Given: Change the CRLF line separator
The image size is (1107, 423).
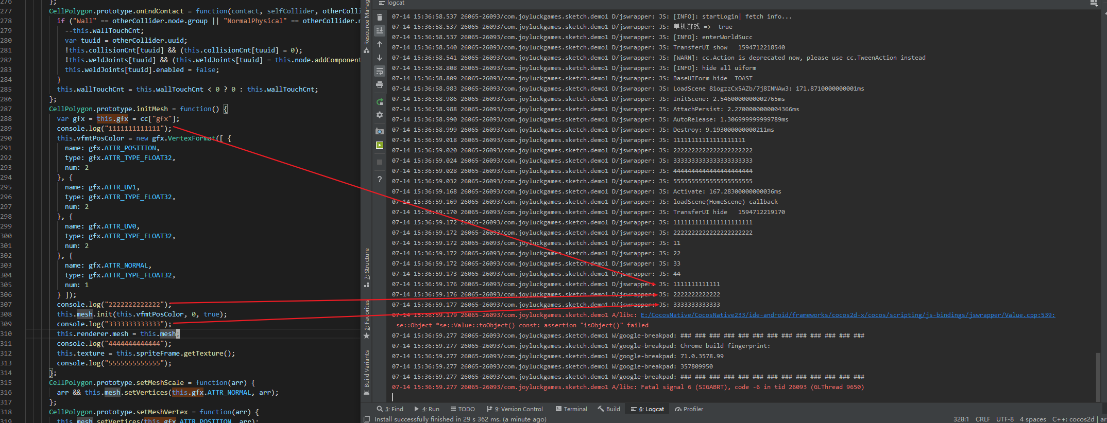Looking at the screenshot, I should tap(983, 419).
